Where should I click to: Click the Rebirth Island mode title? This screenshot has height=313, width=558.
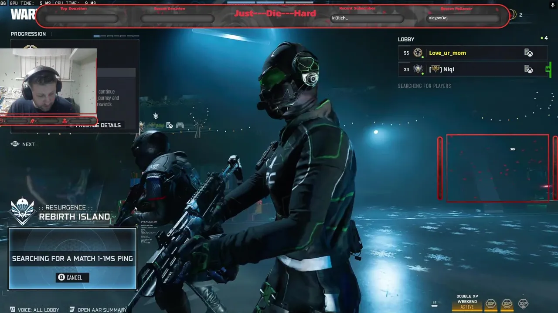(75, 216)
